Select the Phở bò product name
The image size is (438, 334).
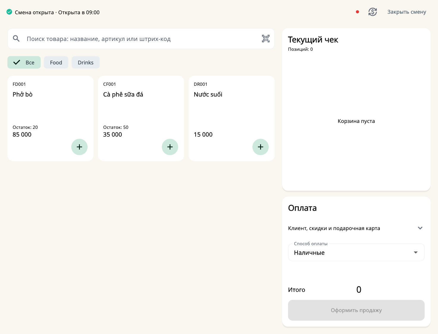coord(23,94)
